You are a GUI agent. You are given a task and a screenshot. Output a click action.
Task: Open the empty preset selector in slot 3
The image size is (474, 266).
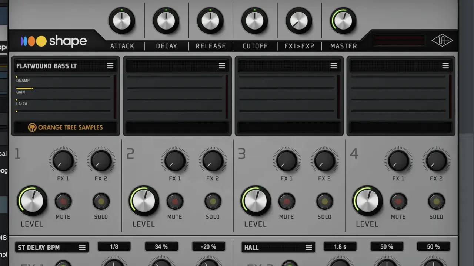(289, 66)
